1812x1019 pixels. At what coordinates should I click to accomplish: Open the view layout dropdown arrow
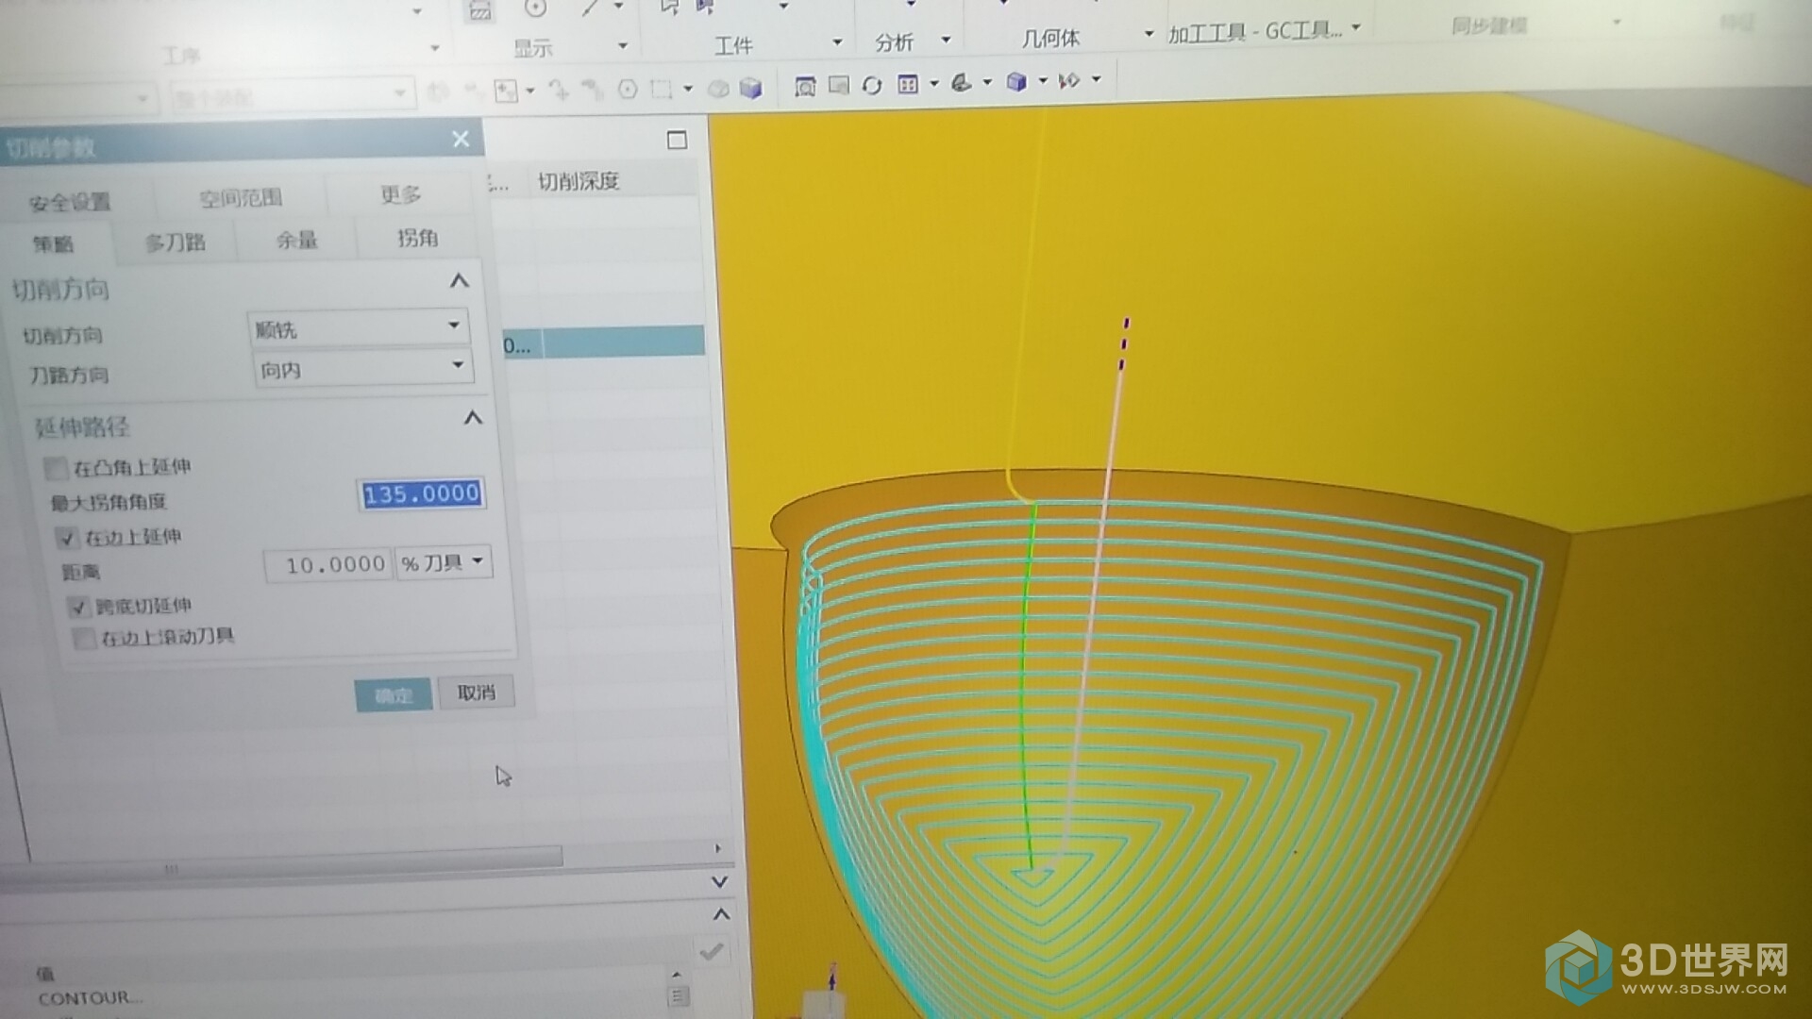pos(933,84)
